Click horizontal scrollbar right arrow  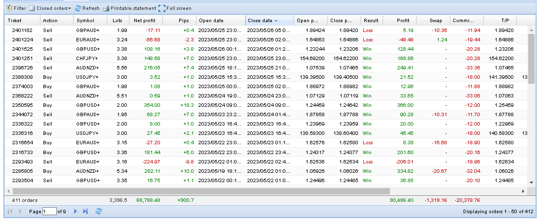coord(523,191)
